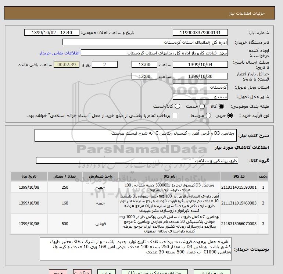
Task: Click quantity 500 in row 3
Action: 65,224
